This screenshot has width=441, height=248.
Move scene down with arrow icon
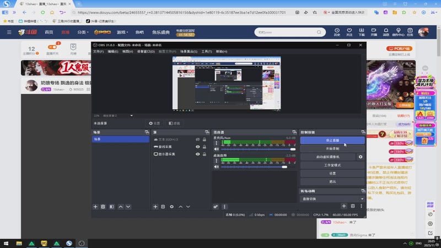click(128, 207)
